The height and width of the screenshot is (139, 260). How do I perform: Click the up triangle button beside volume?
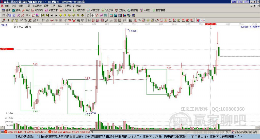coord(2,127)
